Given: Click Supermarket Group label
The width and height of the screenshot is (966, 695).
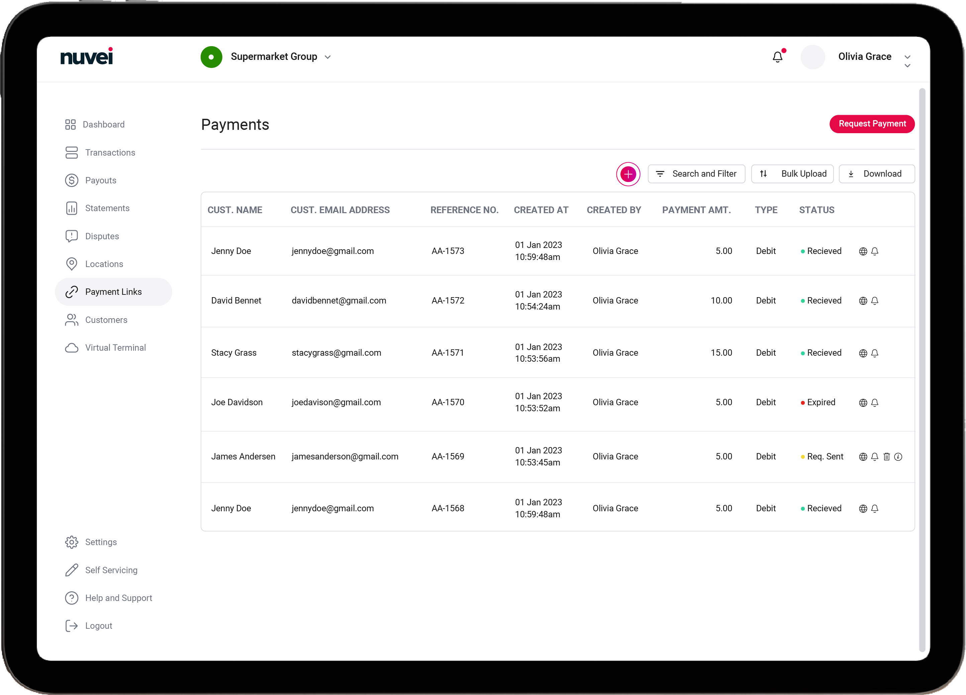Looking at the screenshot, I should pos(274,57).
